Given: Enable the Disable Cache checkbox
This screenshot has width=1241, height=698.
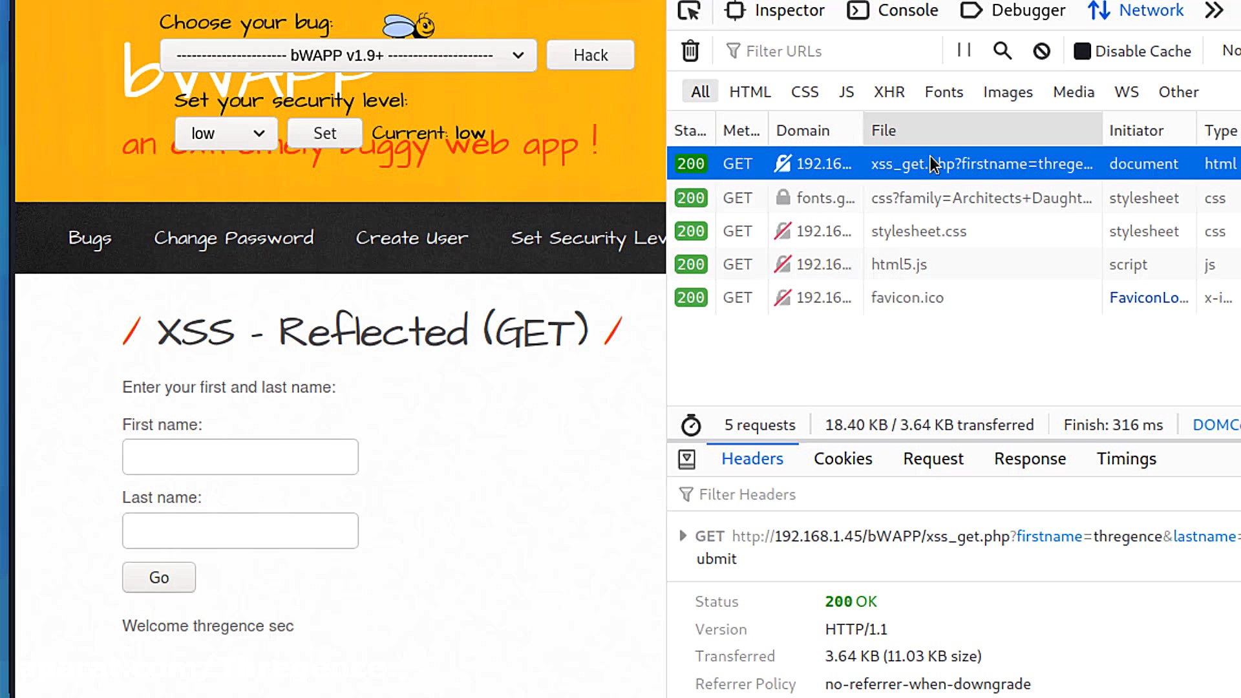Looking at the screenshot, I should pos(1081,51).
